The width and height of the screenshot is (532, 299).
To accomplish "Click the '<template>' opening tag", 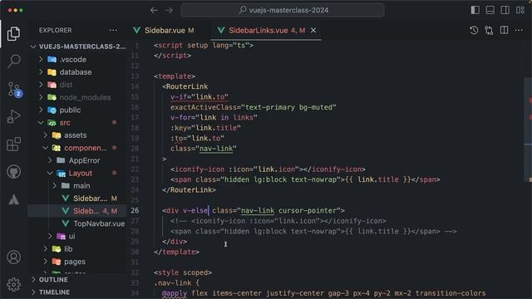I will click(175, 76).
